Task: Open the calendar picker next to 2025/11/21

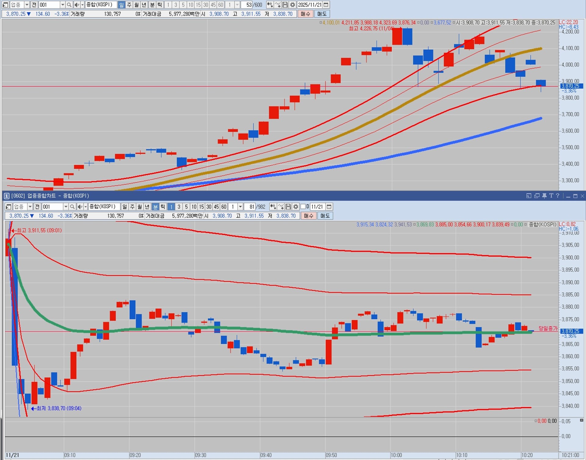Action: click(326, 5)
